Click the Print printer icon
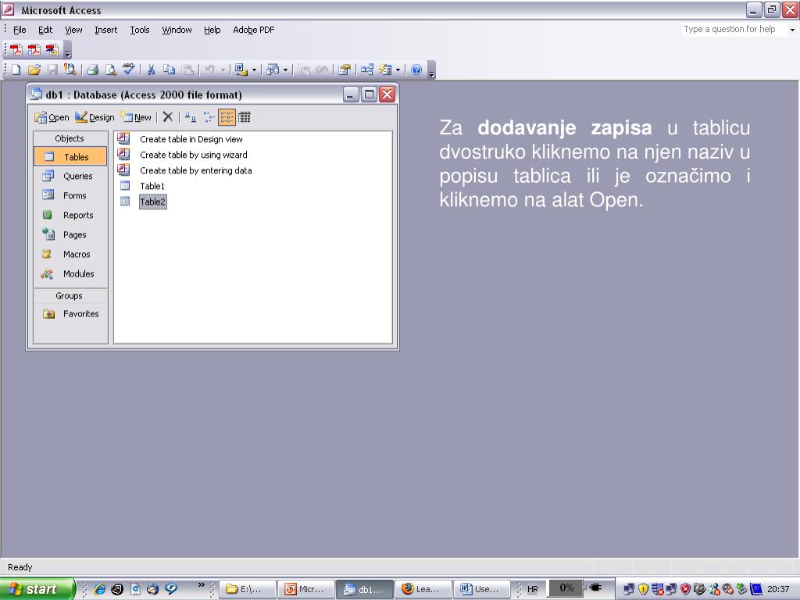 point(92,70)
